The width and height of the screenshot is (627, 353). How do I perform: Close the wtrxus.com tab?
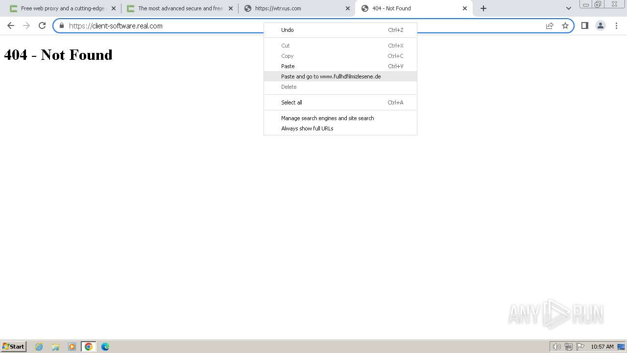[x=348, y=8]
